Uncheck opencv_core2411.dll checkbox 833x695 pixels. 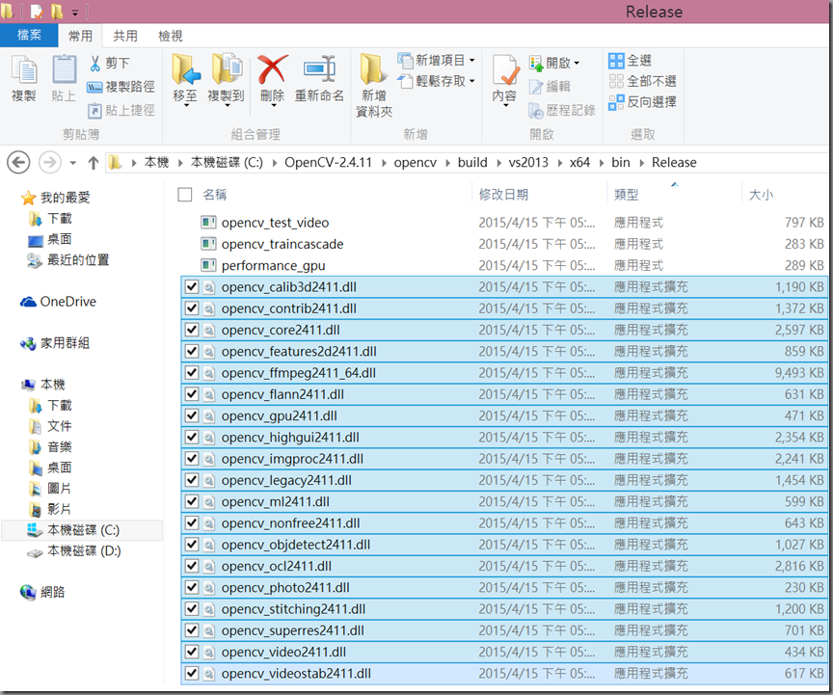point(191,330)
